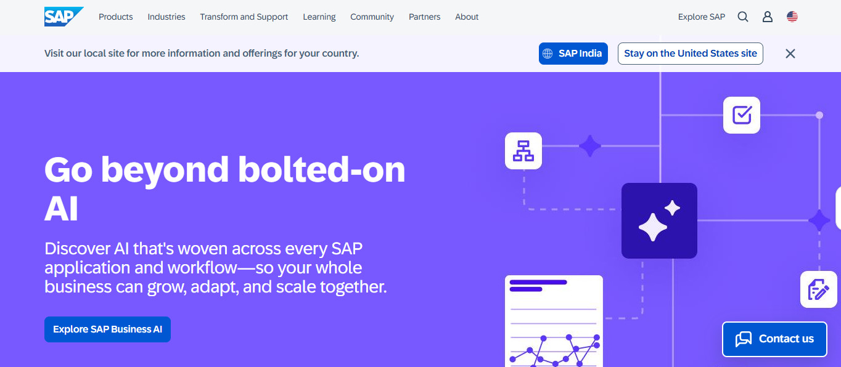The width and height of the screenshot is (841, 367).
Task: Expand the Products menu
Action: 116,17
